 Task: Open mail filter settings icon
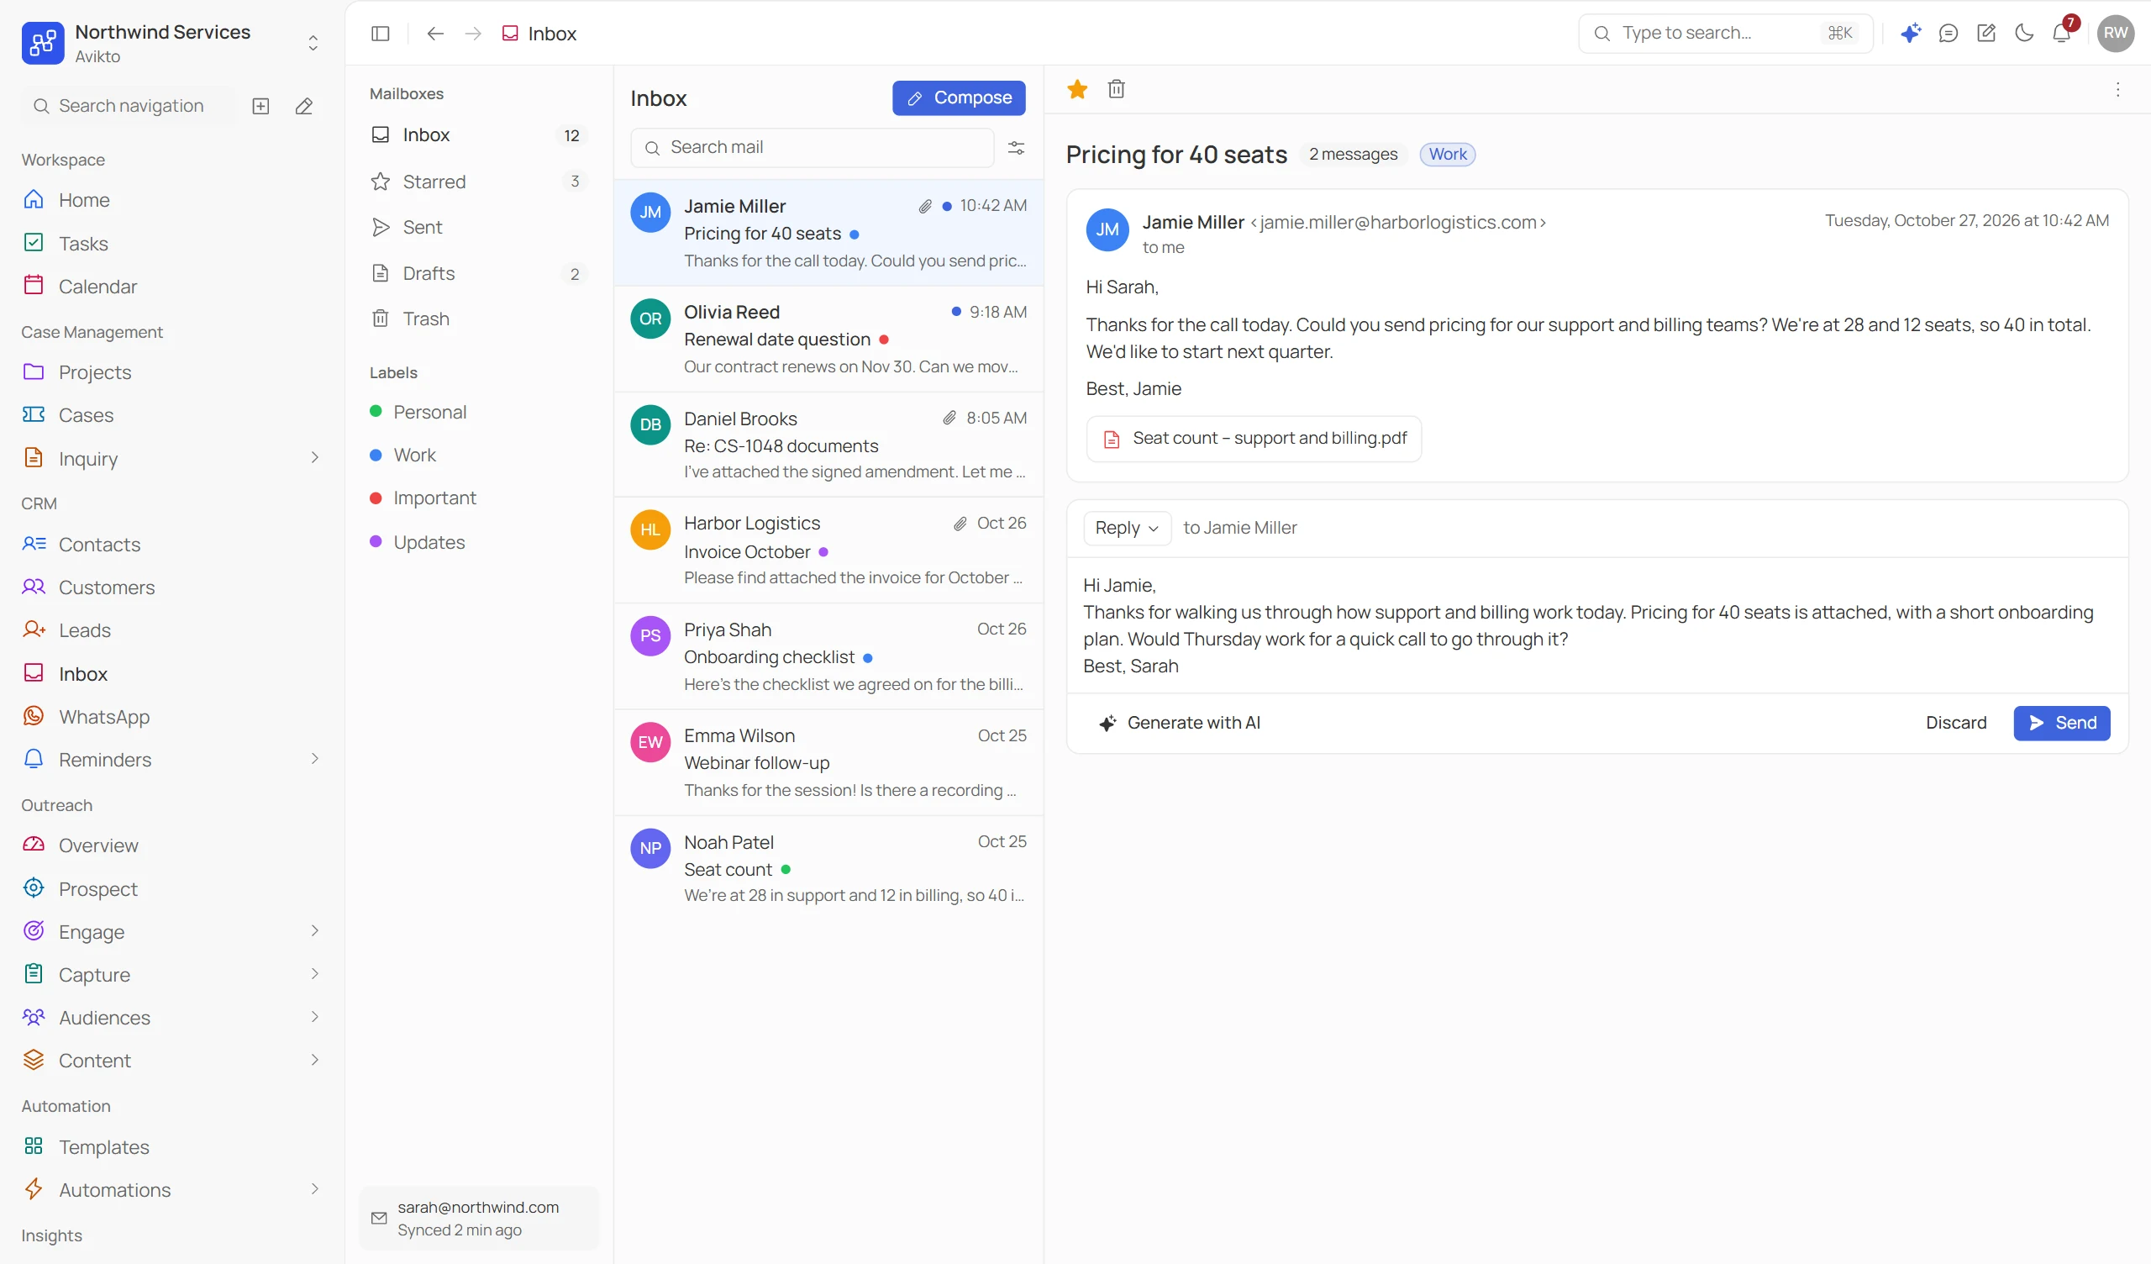pos(1016,148)
